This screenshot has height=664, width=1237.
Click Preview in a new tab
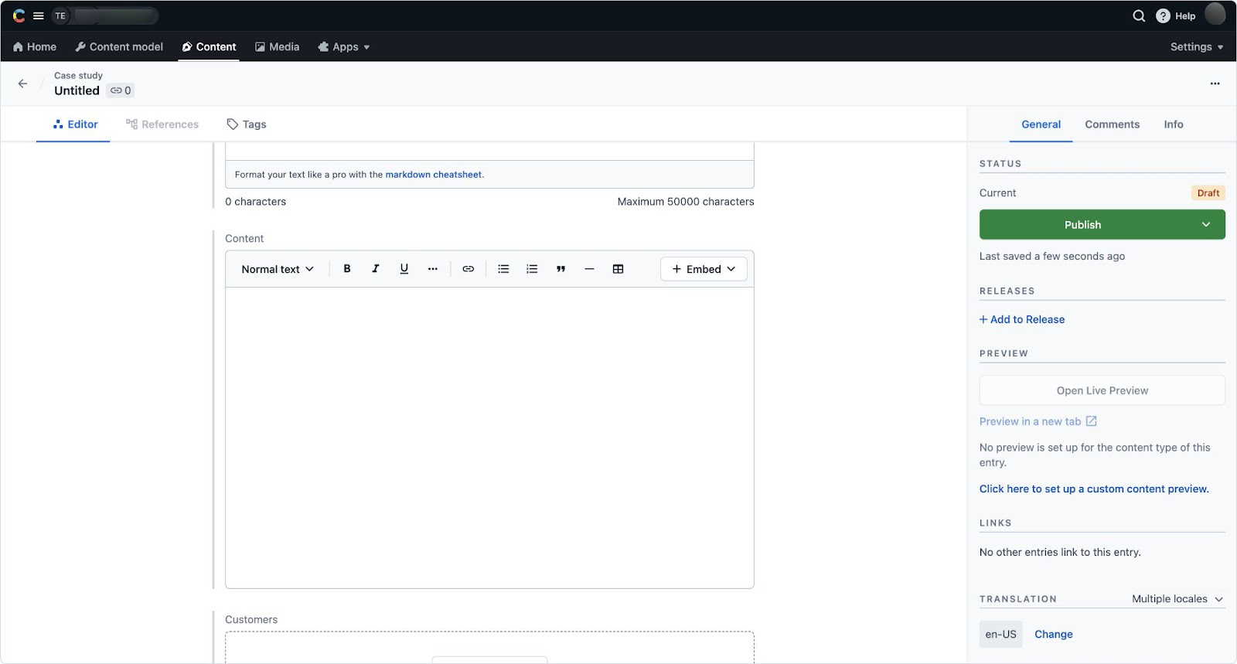point(1030,421)
